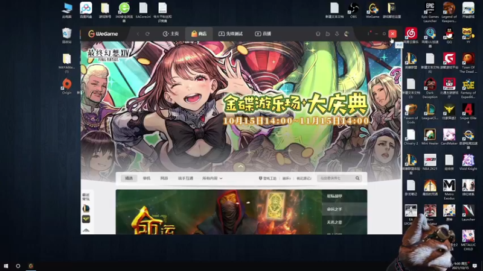Open Dark Deception desktop shortcut
The width and height of the screenshot is (483, 271).
point(430,89)
